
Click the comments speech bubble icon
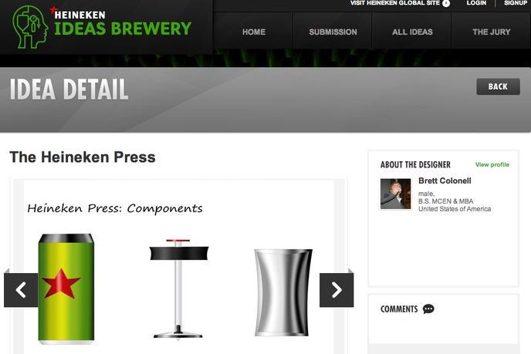pos(428,309)
